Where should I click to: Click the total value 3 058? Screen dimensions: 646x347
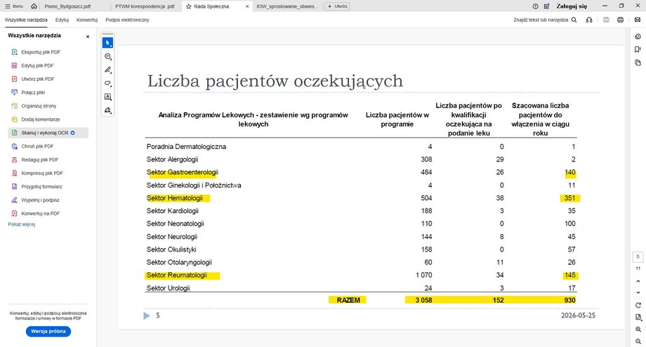coord(423,300)
